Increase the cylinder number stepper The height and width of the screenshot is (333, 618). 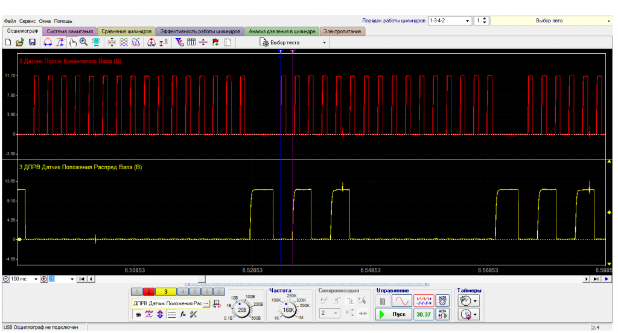[485, 19]
